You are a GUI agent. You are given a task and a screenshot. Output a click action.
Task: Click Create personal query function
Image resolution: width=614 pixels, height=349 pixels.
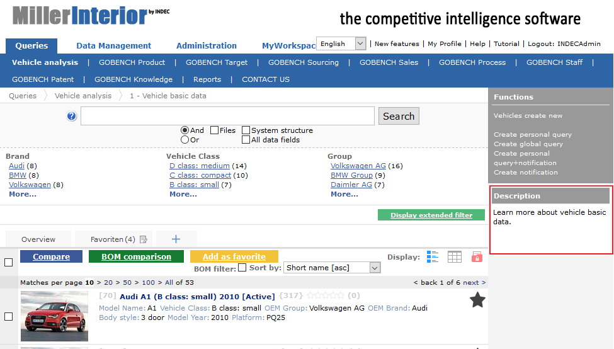pos(533,134)
